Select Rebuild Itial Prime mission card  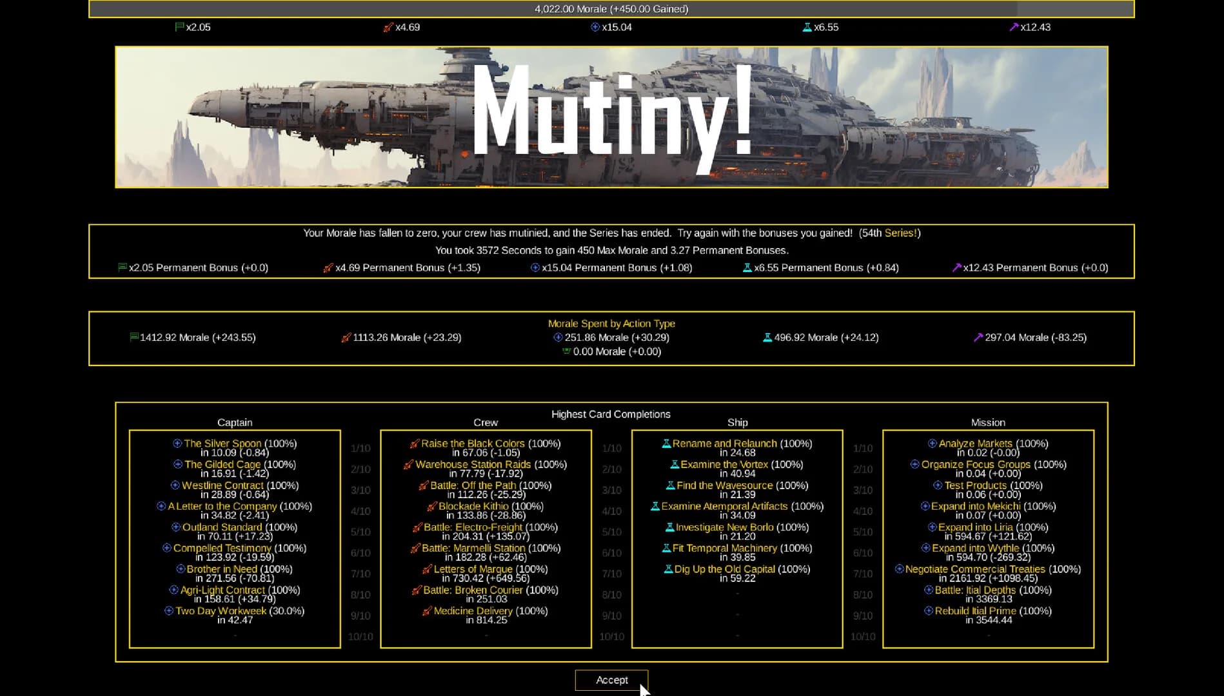tap(975, 611)
